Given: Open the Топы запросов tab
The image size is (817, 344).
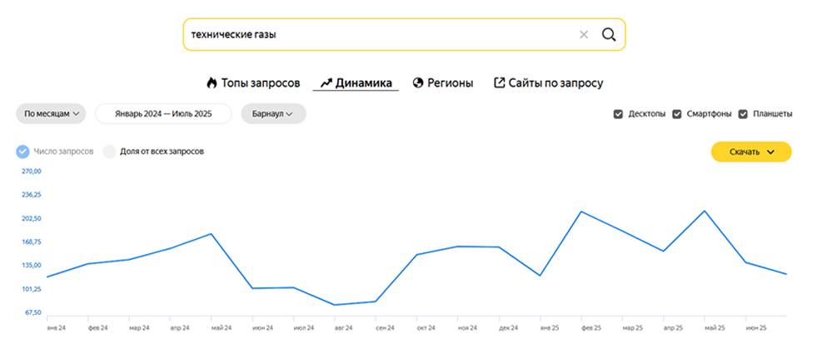Looking at the screenshot, I should click(x=260, y=83).
